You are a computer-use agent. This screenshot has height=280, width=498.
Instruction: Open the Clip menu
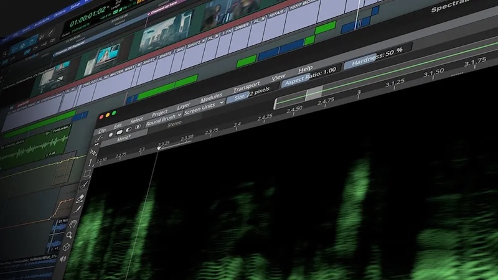coord(101,131)
